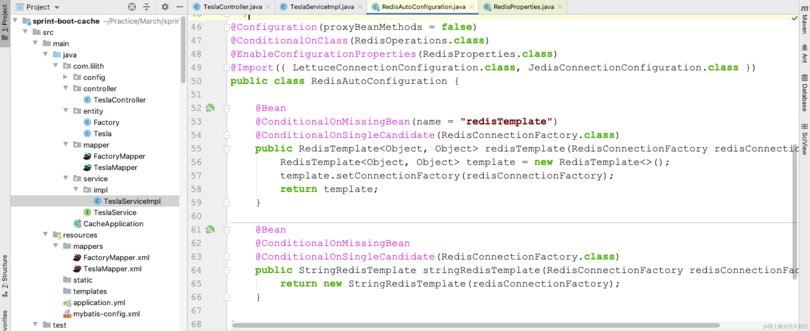Expand the config package folder
This screenshot has height=331, width=810.
[x=65, y=77]
